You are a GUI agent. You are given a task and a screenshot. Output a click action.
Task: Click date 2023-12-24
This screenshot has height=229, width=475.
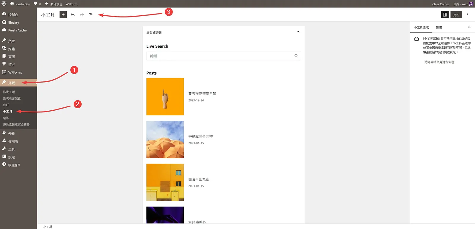pos(196,100)
